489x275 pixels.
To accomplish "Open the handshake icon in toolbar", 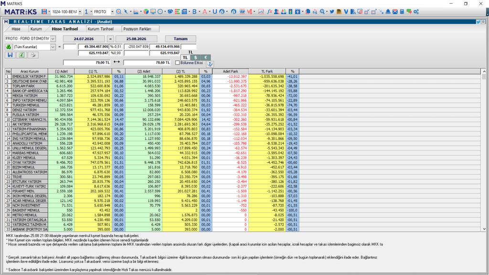I will (170, 11).
